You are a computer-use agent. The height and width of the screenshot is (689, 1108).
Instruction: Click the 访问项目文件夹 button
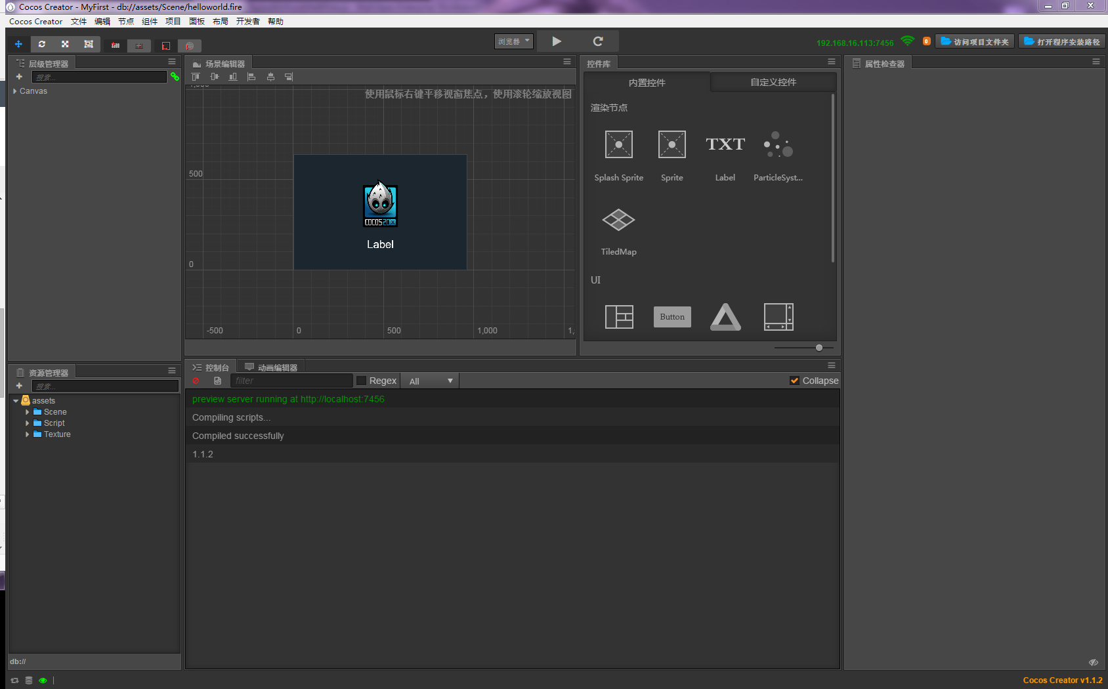[975, 41]
